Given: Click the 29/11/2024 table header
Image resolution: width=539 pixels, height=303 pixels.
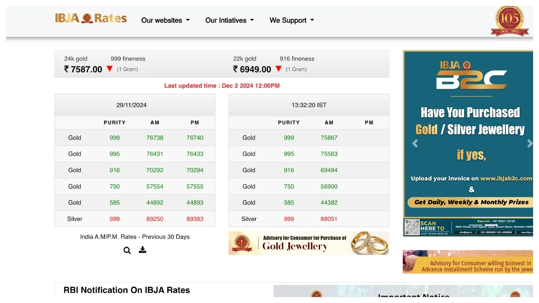Looking at the screenshot, I should click(x=135, y=105).
